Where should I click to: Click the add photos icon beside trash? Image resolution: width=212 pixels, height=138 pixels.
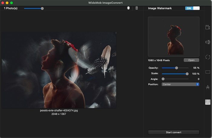pos(129,8)
